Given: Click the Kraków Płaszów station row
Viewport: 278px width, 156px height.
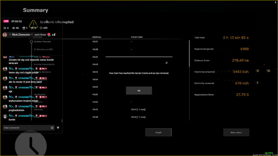Looking at the screenshot, I should click(43, 42).
